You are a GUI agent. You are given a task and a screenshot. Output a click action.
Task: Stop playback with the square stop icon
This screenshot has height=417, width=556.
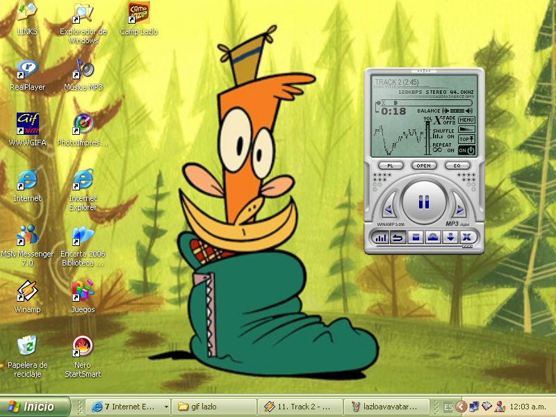point(416,237)
